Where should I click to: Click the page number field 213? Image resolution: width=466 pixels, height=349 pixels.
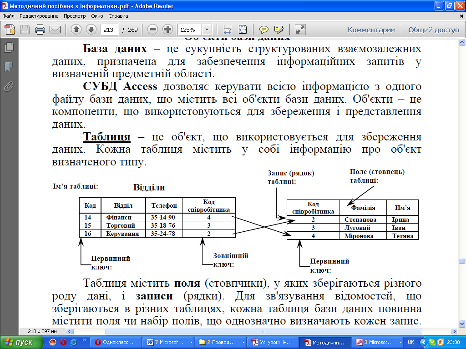click(109, 30)
